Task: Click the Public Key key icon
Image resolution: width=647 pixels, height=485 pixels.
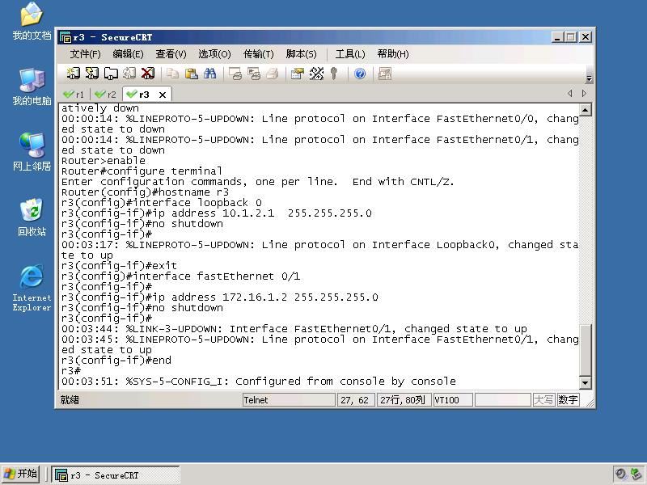Action: (334, 74)
